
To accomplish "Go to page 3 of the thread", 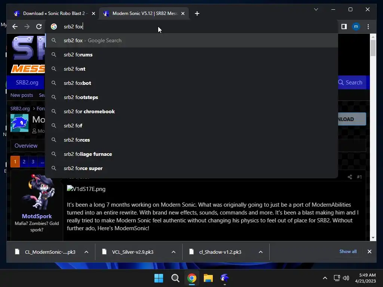I will (33, 161).
